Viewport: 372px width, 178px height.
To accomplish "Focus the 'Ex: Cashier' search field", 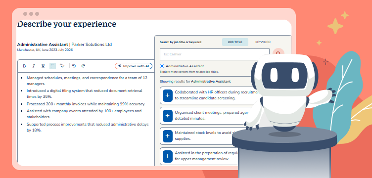I will [215, 54].
